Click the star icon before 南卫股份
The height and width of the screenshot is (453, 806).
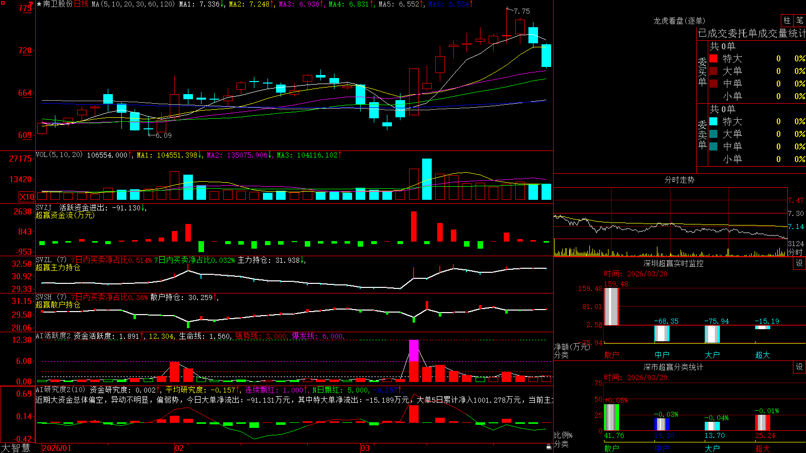click(x=39, y=4)
